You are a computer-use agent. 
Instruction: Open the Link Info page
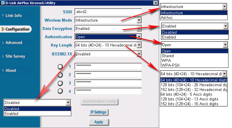[14, 15]
